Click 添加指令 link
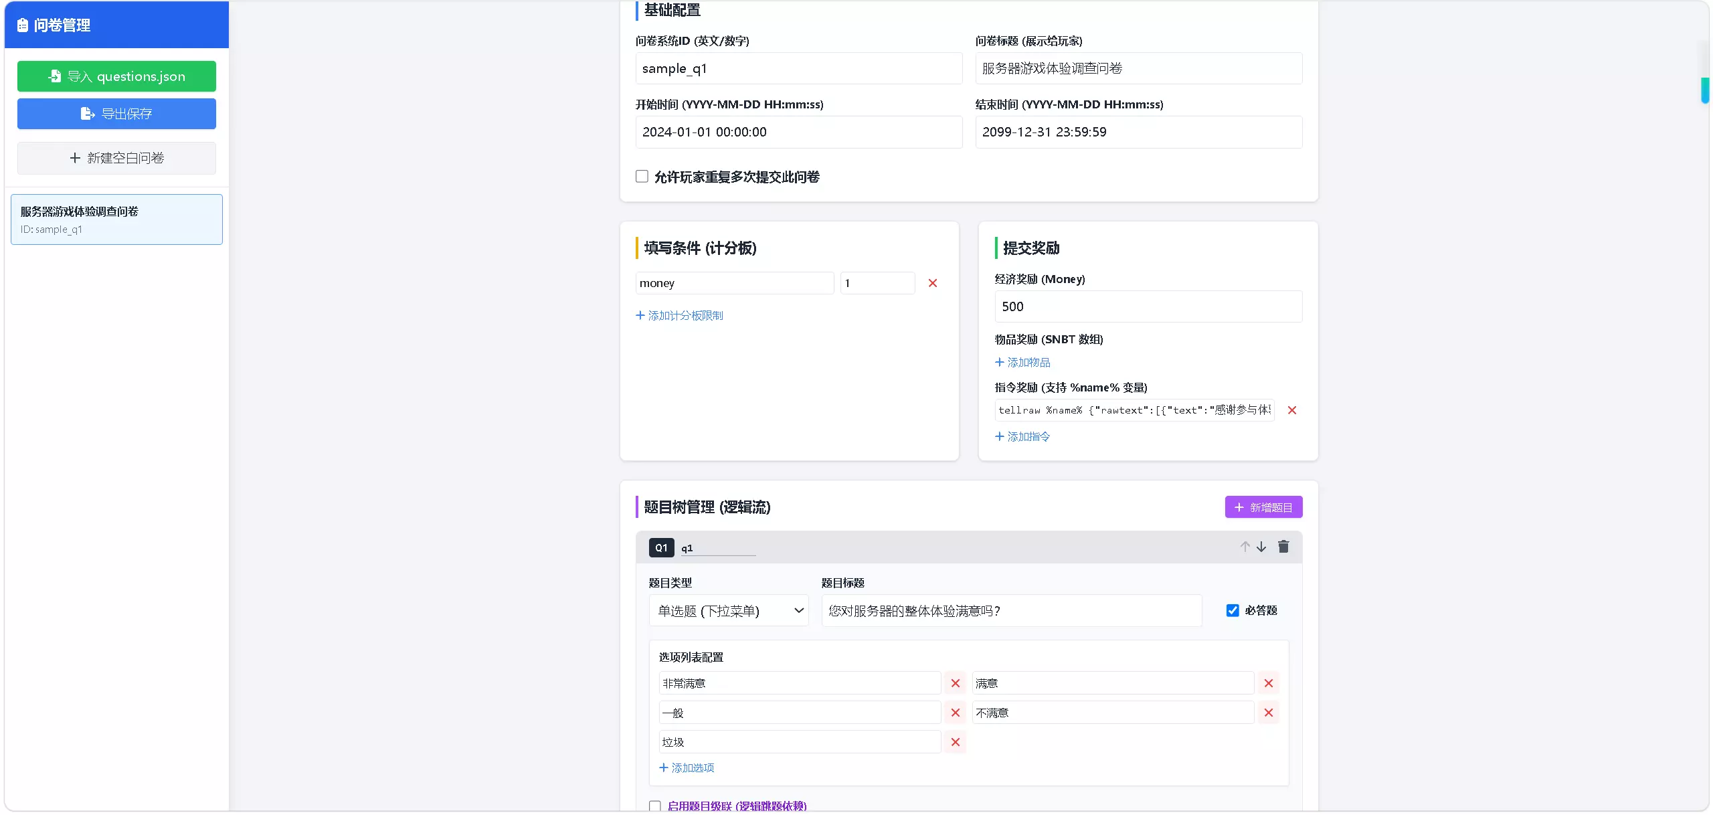 (x=1022, y=436)
